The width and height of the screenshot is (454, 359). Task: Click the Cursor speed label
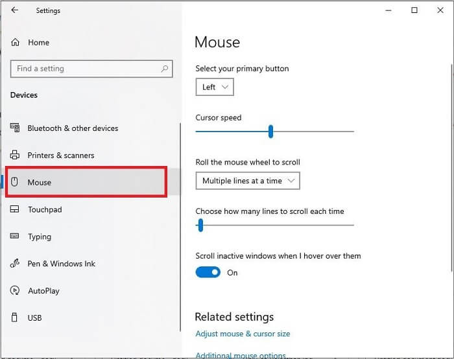[x=219, y=118]
